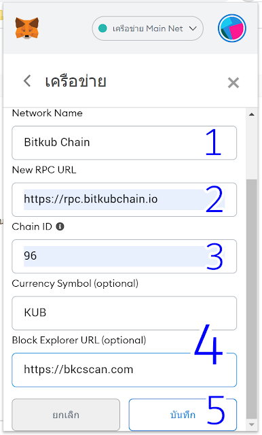Click the Chain ID field showing 96
The height and width of the screenshot is (435, 262).
tap(124, 256)
